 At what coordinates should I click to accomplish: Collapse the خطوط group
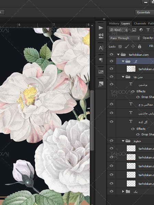coord(123,141)
